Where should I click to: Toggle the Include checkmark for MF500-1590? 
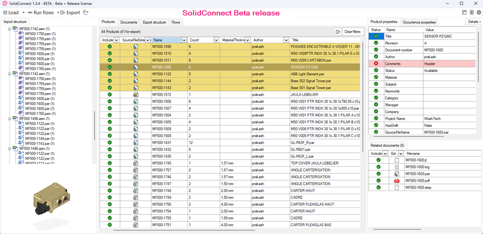pos(110,46)
